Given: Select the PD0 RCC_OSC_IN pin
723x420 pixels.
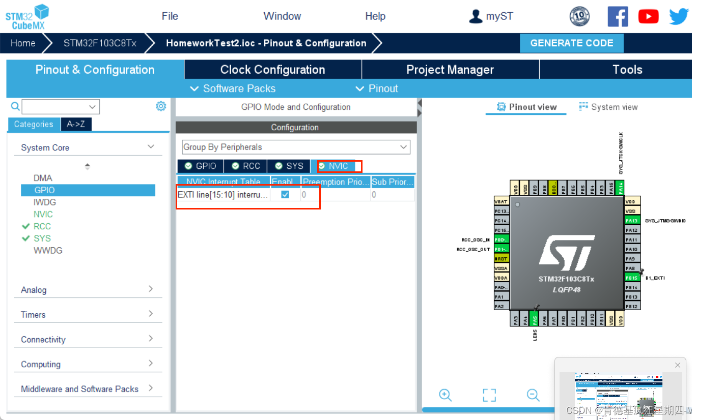Looking at the screenshot, I should click(x=502, y=239).
